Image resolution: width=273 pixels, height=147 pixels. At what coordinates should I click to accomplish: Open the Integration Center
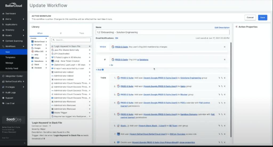14,76
